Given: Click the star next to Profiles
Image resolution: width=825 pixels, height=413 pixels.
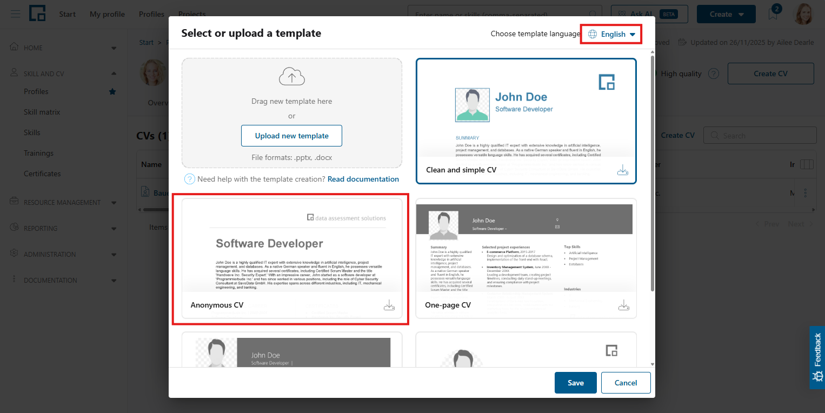Looking at the screenshot, I should (x=112, y=91).
